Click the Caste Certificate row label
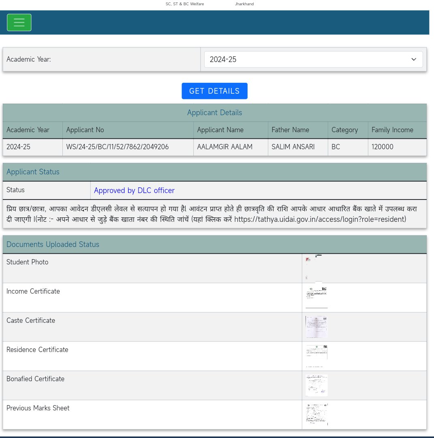434x438 pixels. [x=31, y=320]
